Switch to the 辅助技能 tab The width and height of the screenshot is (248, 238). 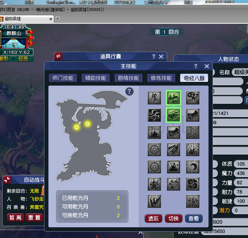pos(96,78)
